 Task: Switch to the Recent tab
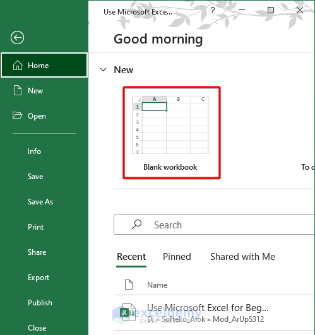tap(131, 257)
